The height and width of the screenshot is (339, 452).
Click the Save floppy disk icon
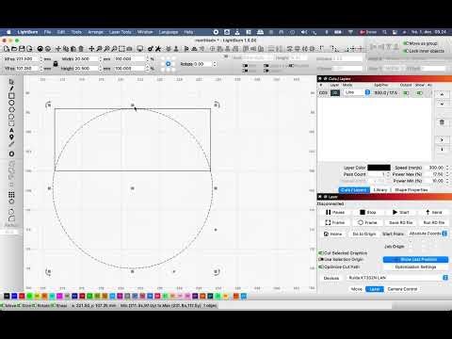pyautogui.click(x=22, y=49)
